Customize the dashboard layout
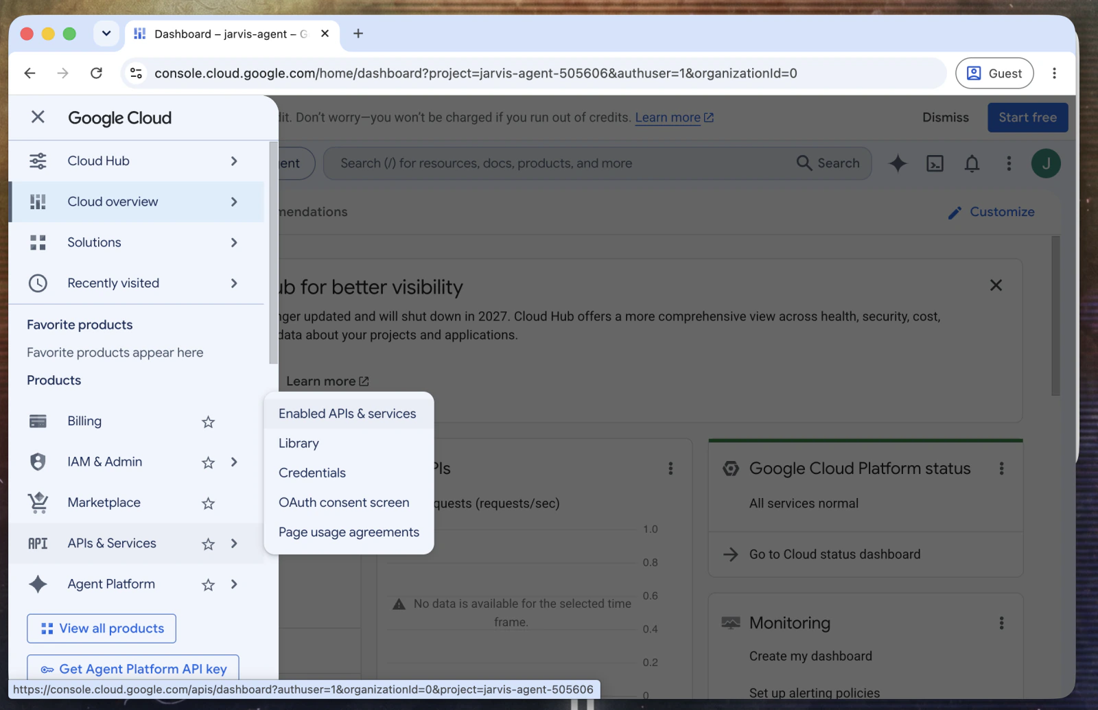 click(x=991, y=212)
